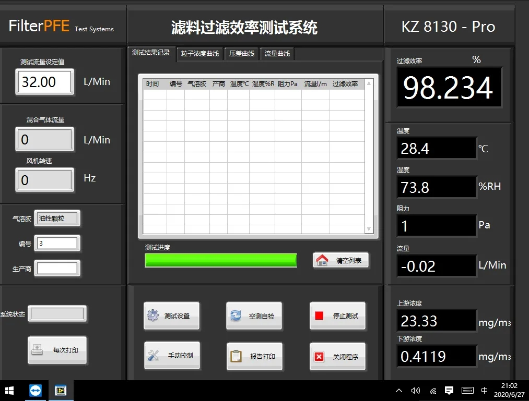Switch to the 压差曲线 tab
Image resolution: width=529 pixels, height=401 pixels.
click(242, 54)
